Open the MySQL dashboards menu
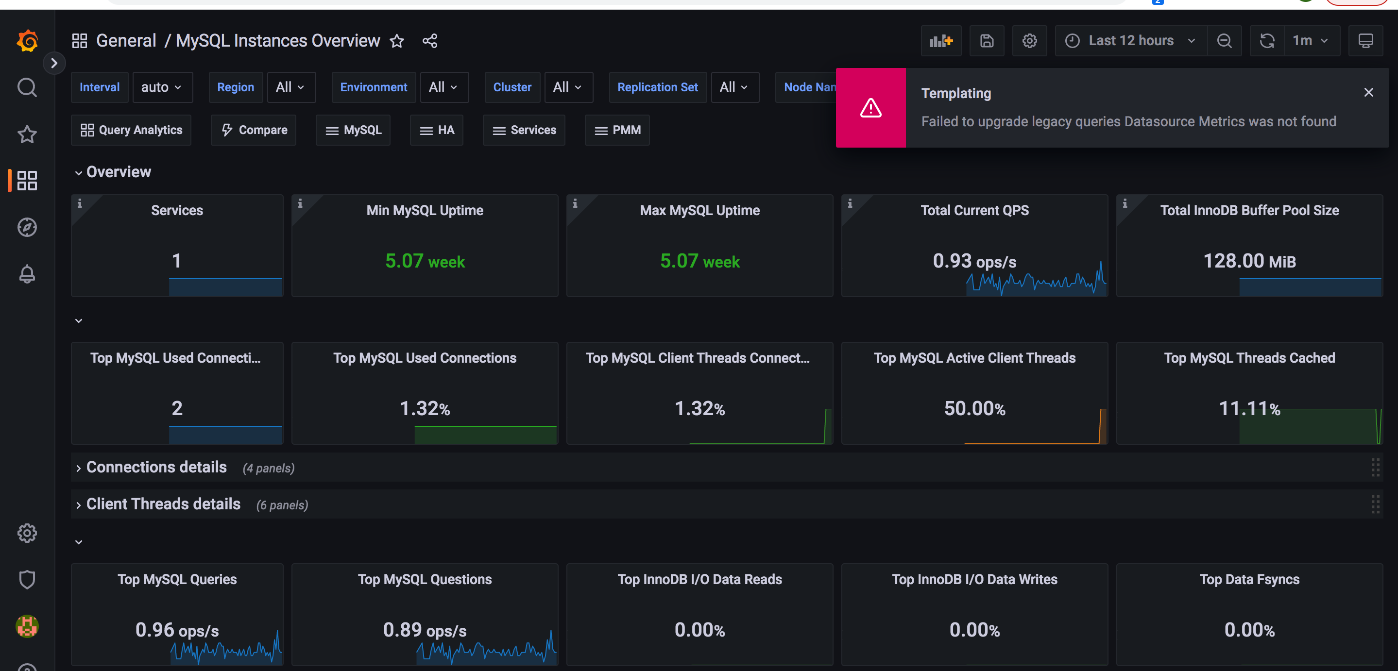 (353, 130)
